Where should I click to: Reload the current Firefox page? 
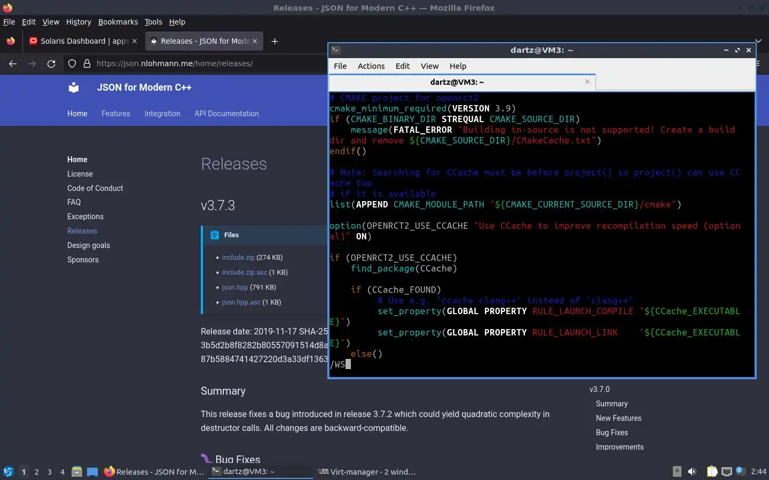click(x=51, y=63)
